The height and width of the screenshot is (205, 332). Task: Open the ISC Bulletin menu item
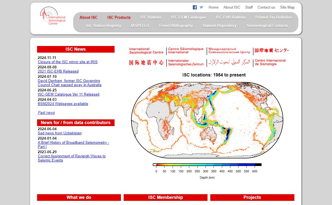click(151, 17)
